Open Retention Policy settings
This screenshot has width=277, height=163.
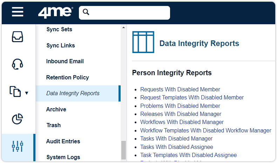[67, 77]
